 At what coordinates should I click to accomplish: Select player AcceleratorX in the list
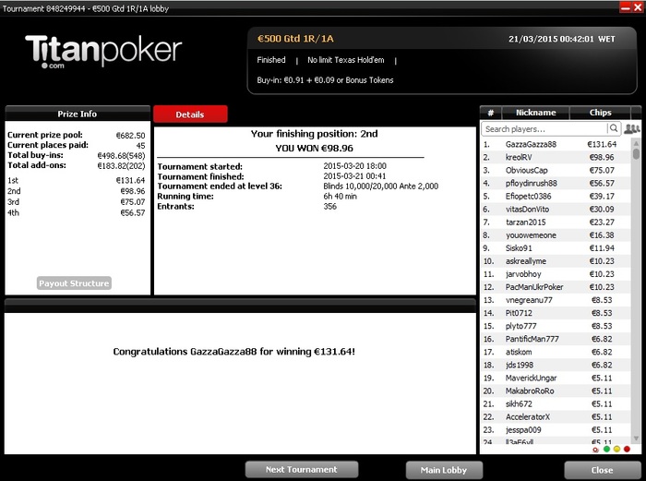click(x=556, y=416)
